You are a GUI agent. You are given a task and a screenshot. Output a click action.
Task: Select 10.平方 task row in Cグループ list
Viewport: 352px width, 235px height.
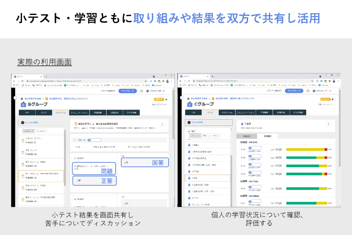pos(208,198)
